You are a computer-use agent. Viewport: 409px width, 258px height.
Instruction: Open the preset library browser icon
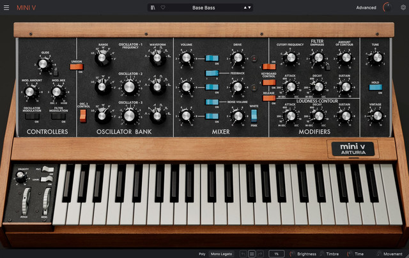(x=153, y=8)
